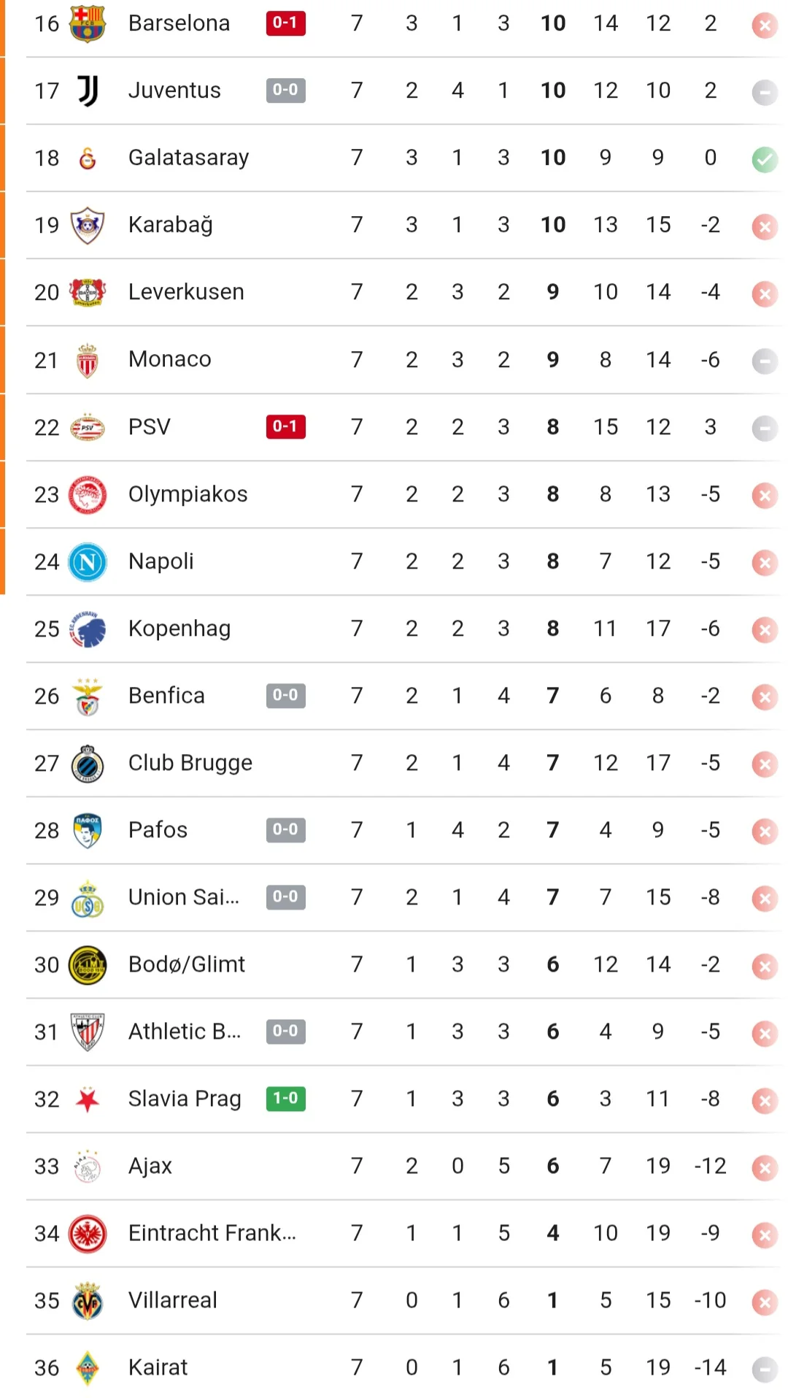This screenshot has height=1398, width=788.
Task: Select the Olympiakos team name
Action: click(x=188, y=494)
